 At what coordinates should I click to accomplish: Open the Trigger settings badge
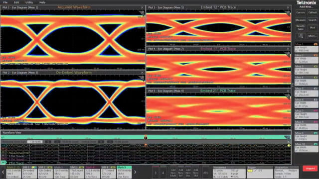pos(260,173)
